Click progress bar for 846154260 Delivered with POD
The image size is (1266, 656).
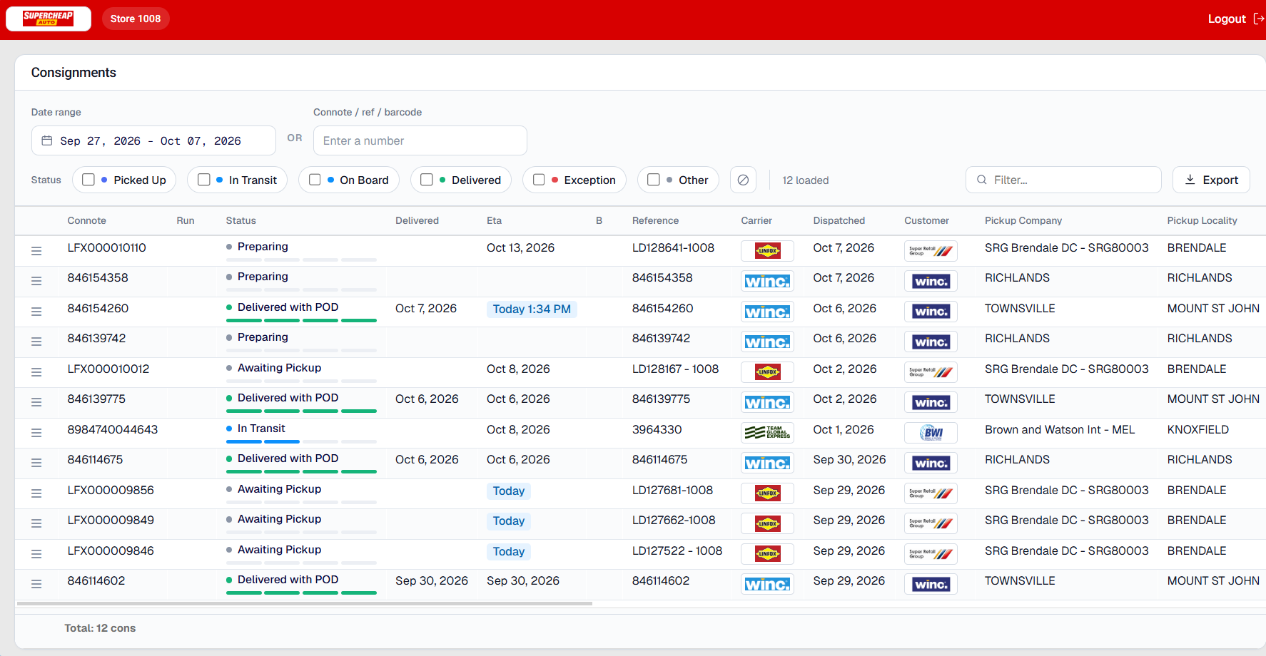(301, 320)
